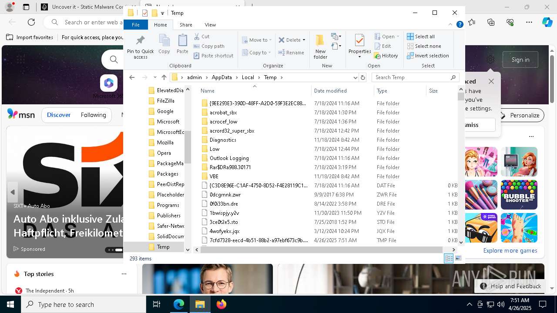Select the Discover tab on MSN
557x313 pixels.
pos(59,115)
